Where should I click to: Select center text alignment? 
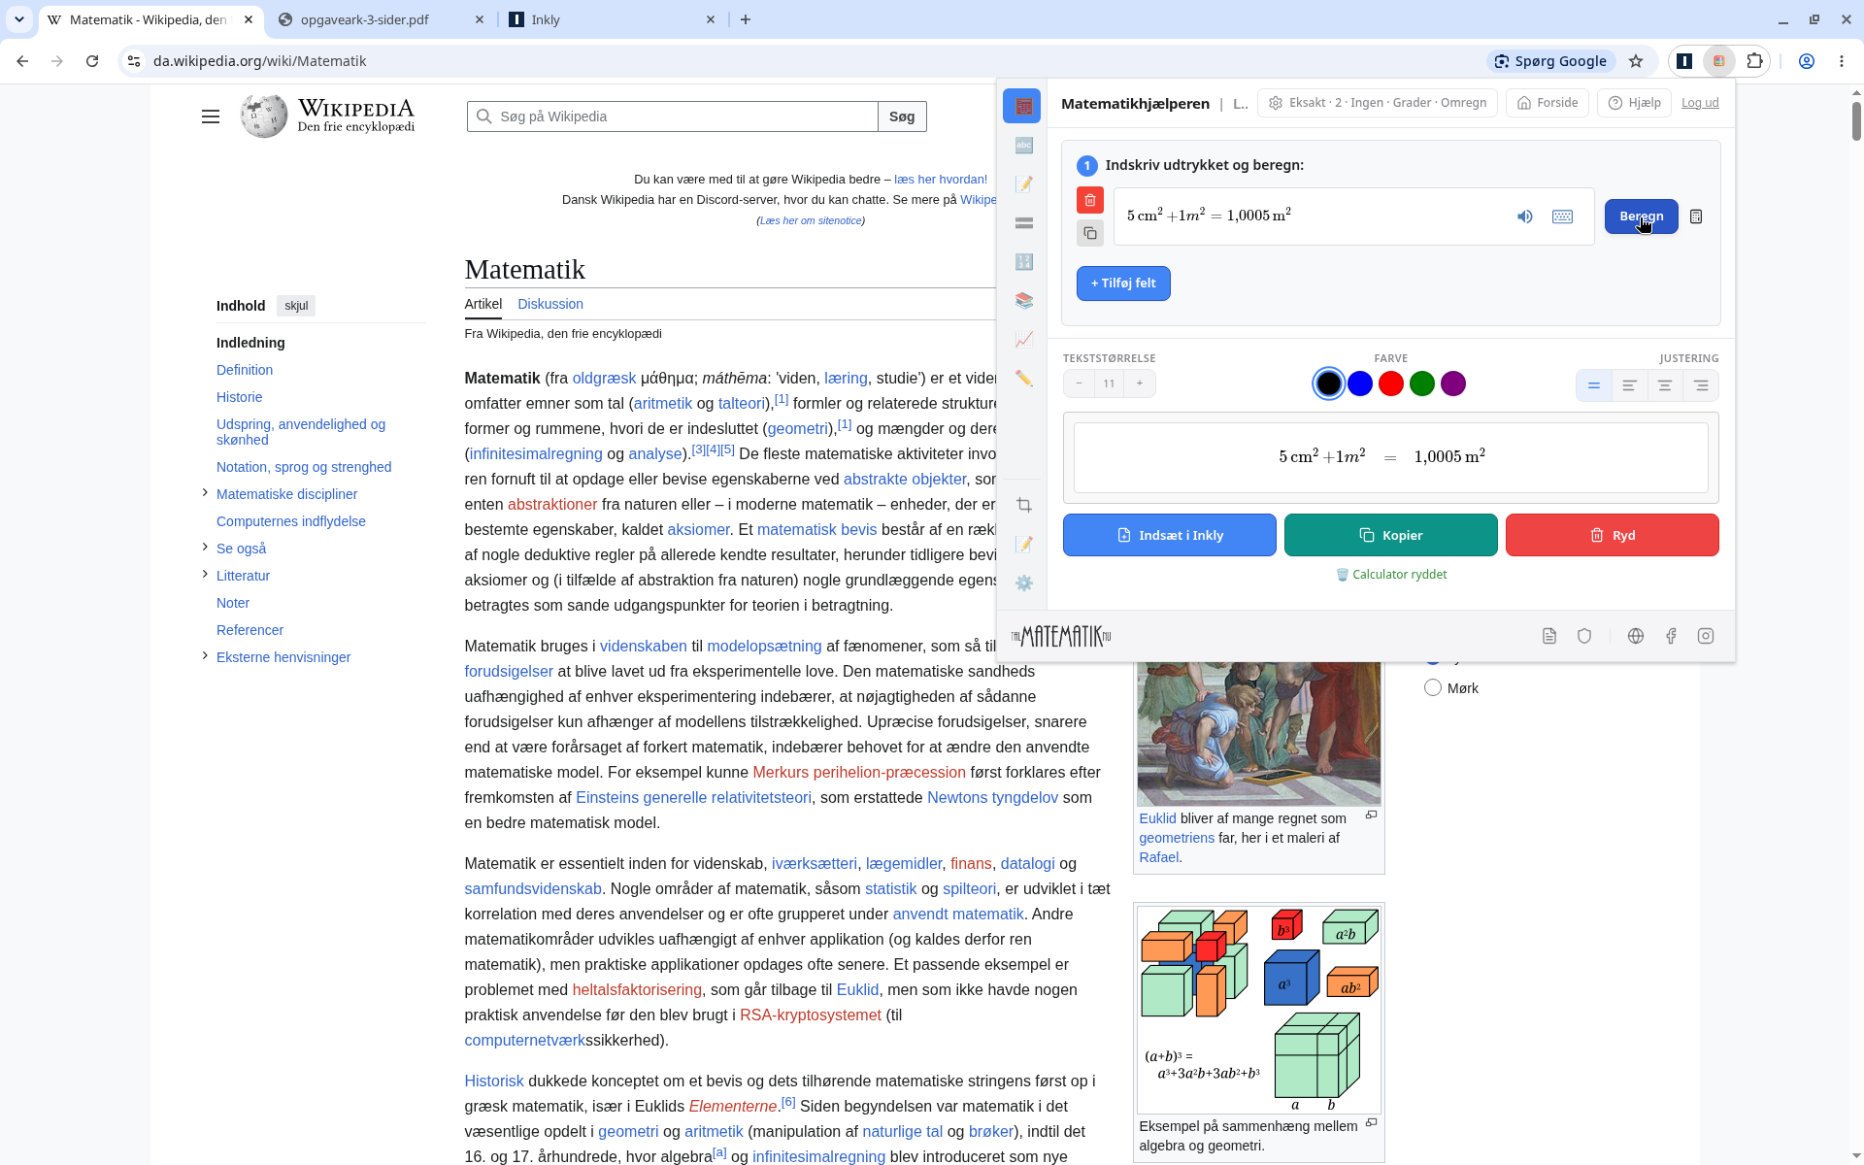point(1664,385)
